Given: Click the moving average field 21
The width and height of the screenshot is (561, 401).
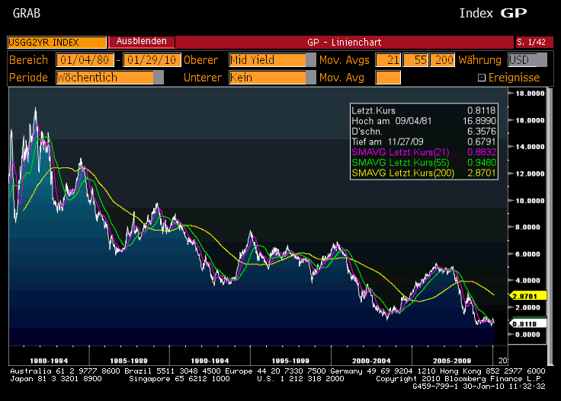Looking at the screenshot, I should [x=388, y=60].
